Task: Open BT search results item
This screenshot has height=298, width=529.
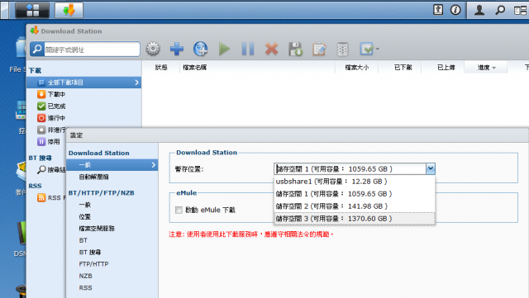Action: tap(51, 169)
